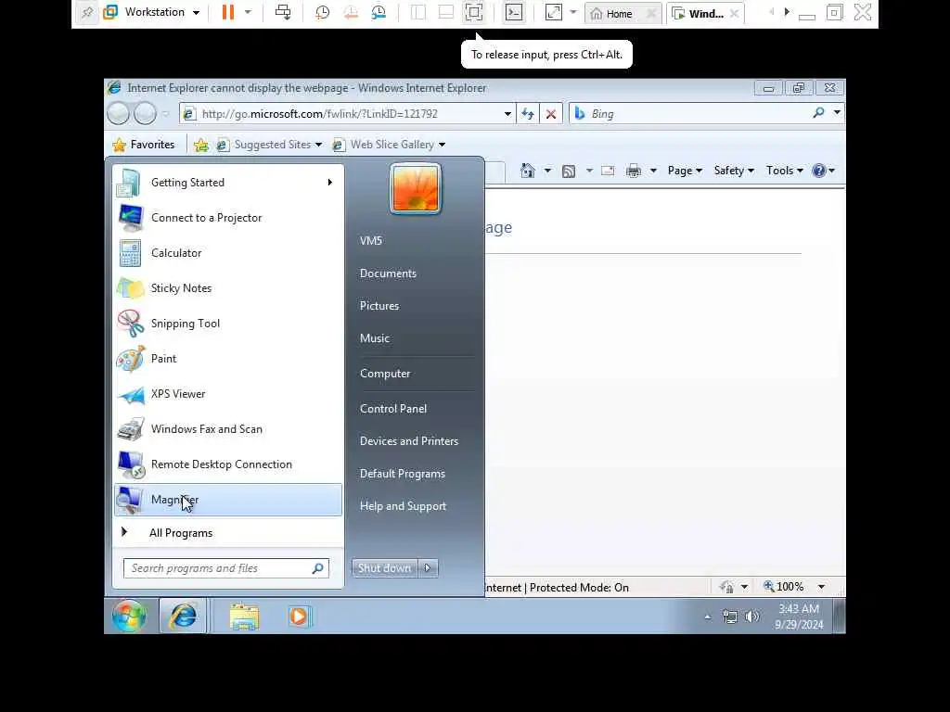Open the Workstation menu dropdown
Viewport: 950px width, 712px height.
tap(151, 12)
